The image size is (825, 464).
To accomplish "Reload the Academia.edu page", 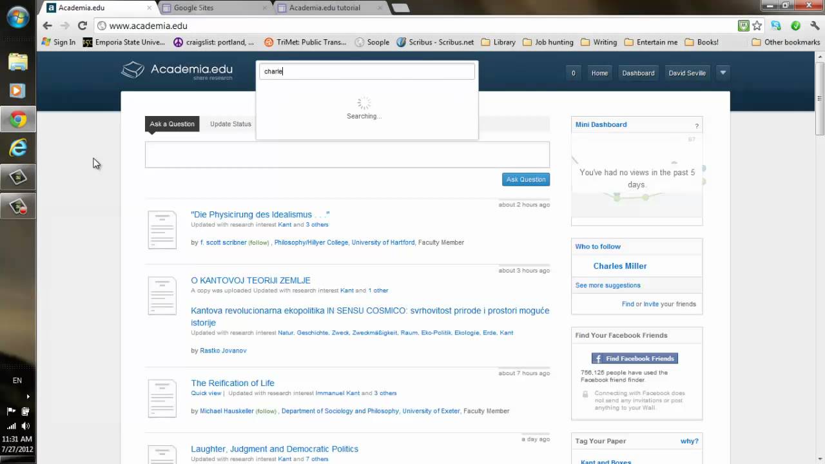I will tap(82, 26).
